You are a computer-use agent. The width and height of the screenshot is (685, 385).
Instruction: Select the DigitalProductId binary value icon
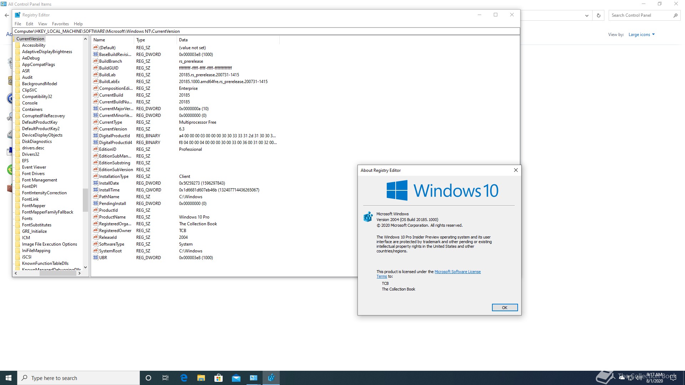point(96,135)
